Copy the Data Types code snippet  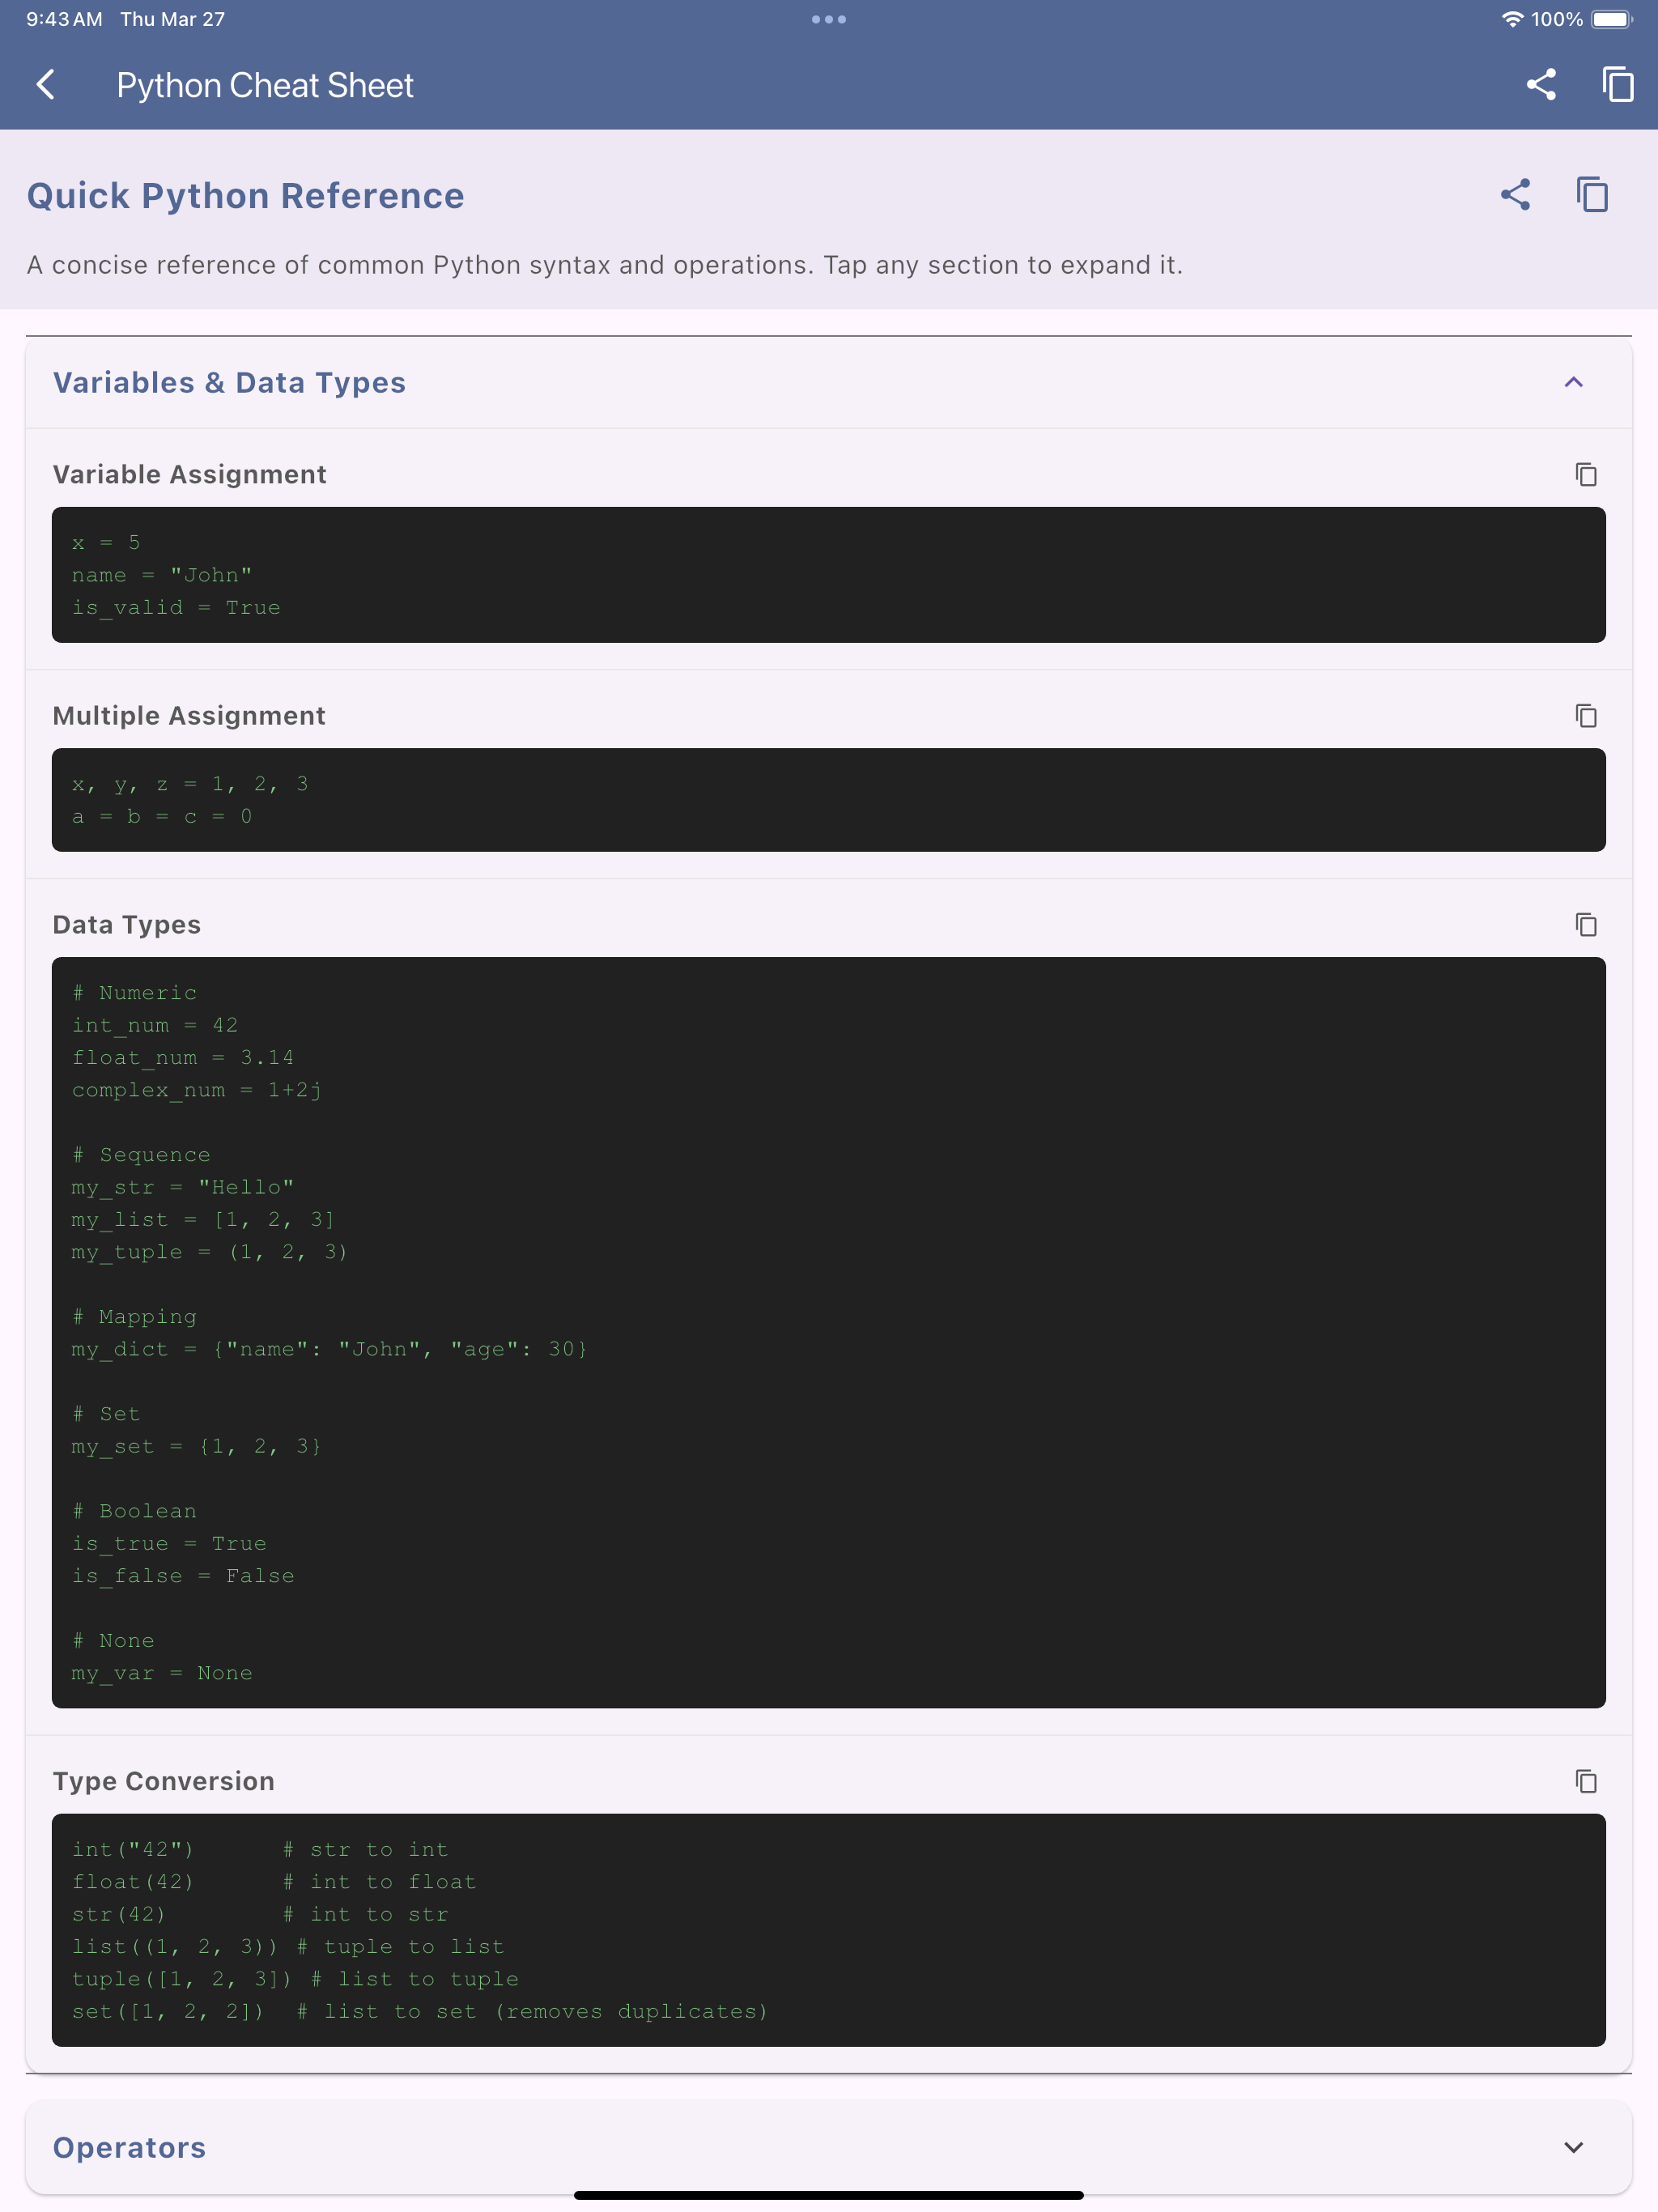(1585, 925)
